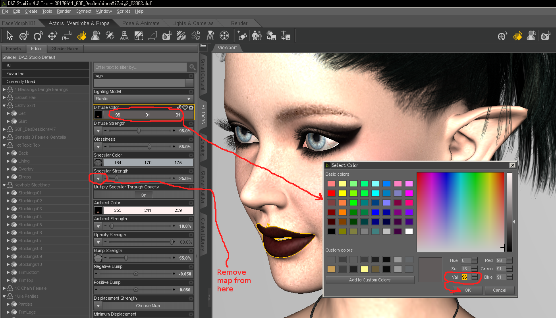
Task: Select the Joint Editor bone tool
Action: (x=195, y=36)
